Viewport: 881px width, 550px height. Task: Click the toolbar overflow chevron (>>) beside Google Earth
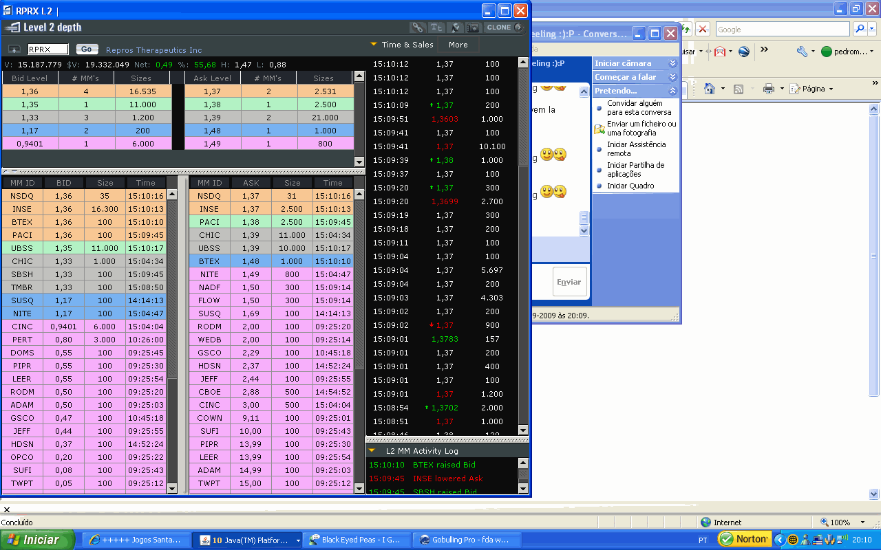point(764,50)
